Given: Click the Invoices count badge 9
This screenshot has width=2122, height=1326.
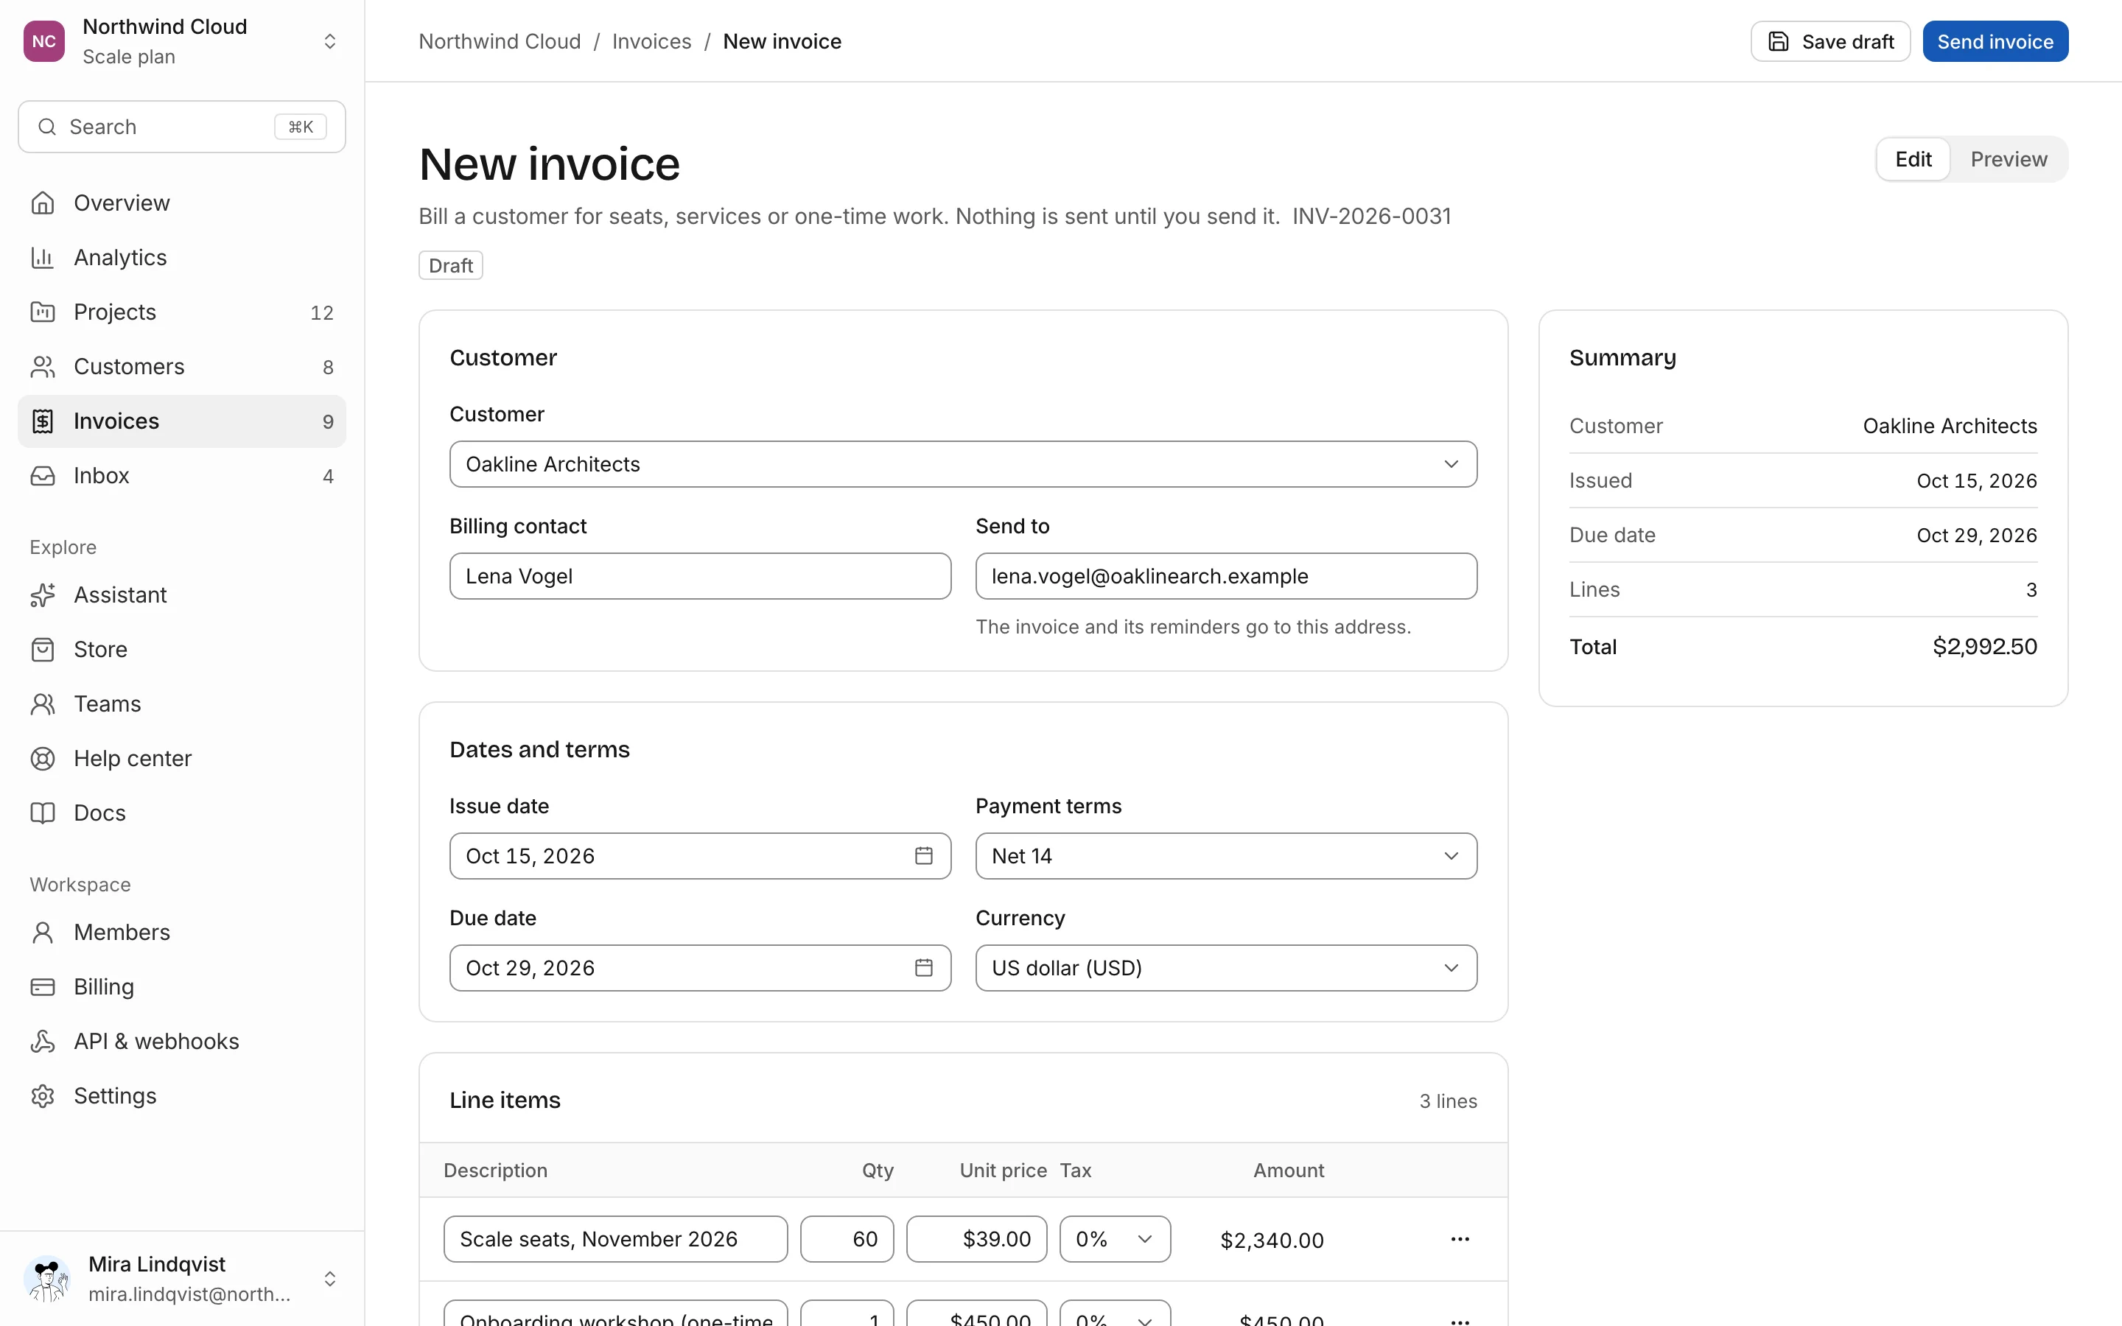Looking at the screenshot, I should pyautogui.click(x=328, y=422).
